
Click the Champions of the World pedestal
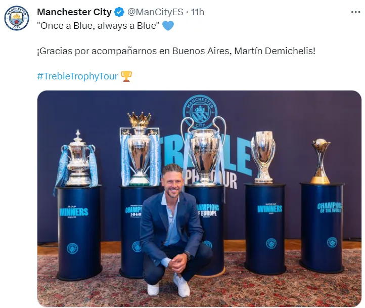tap(322, 228)
